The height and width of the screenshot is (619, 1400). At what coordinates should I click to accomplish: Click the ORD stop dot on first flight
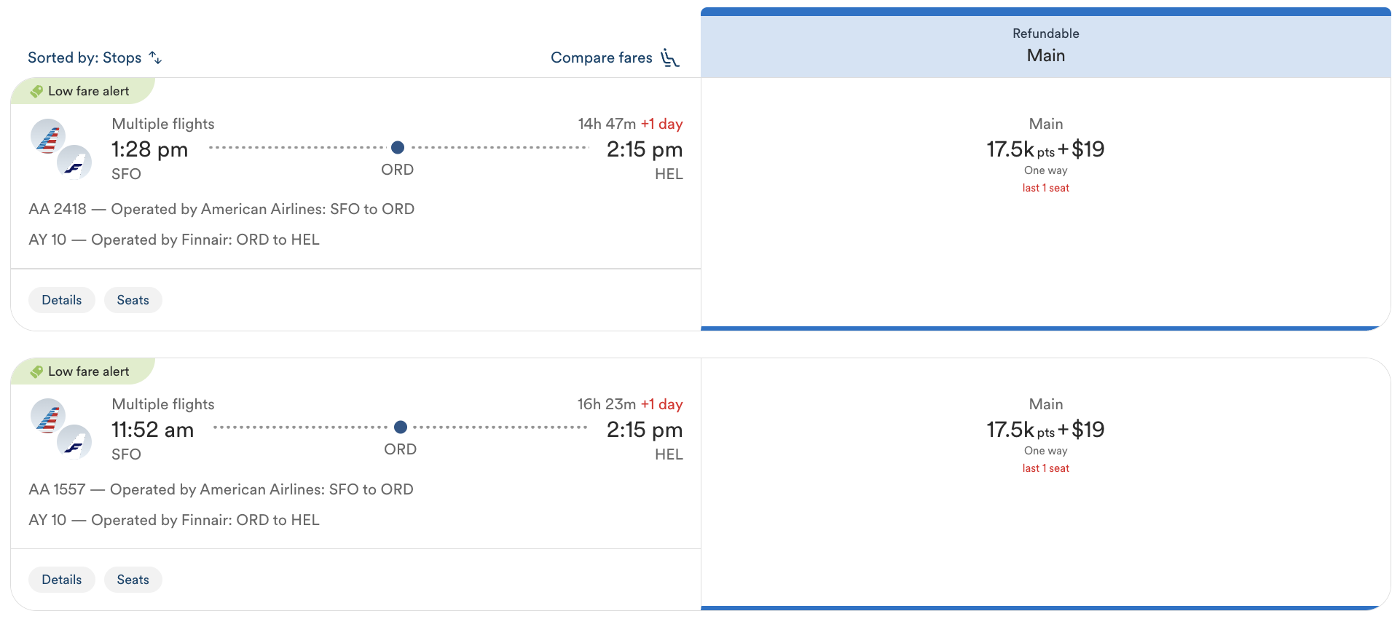coord(398,148)
